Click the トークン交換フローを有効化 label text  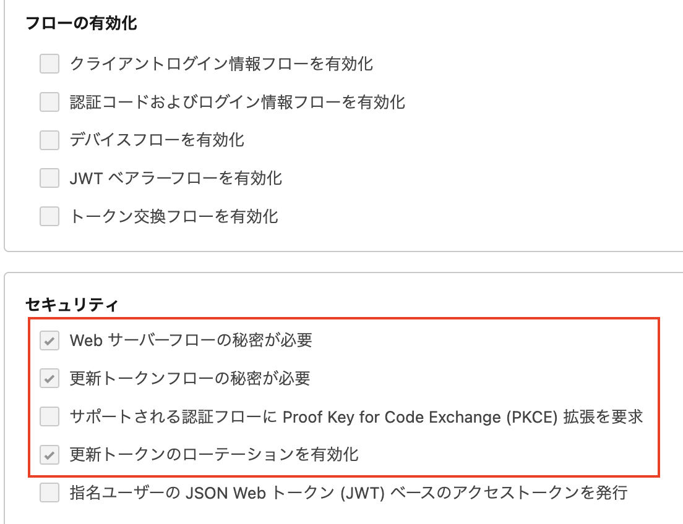coord(174,217)
